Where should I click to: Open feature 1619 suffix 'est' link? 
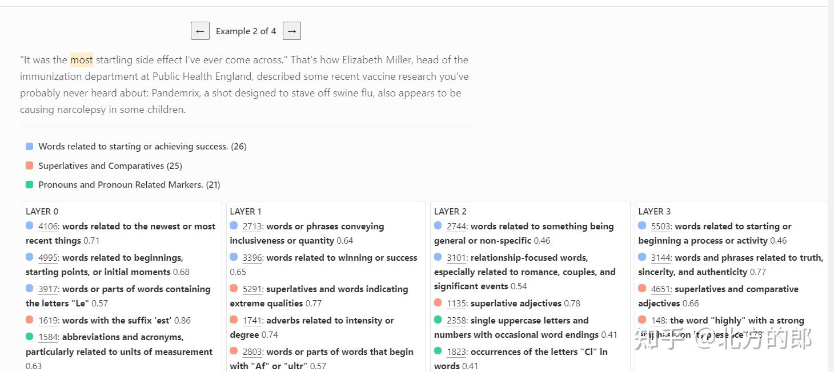pyautogui.click(x=48, y=321)
